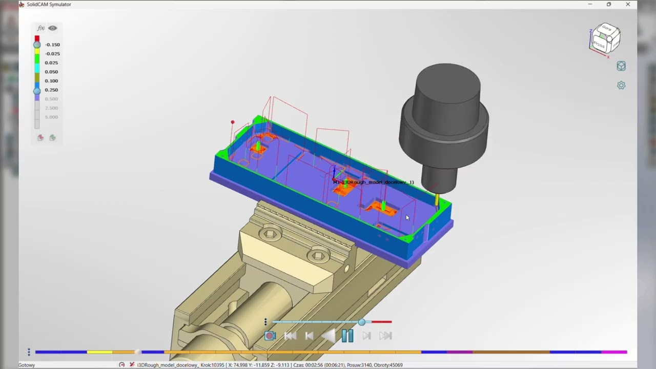Click the Czas time readout in the status bar
Viewport: 656px width, 369px height.
point(320,365)
